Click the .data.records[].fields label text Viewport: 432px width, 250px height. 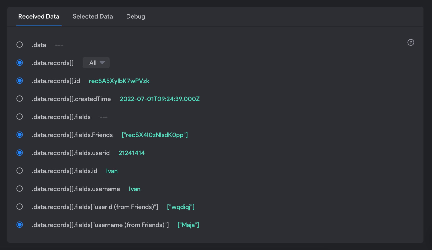click(x=61, y=117)
